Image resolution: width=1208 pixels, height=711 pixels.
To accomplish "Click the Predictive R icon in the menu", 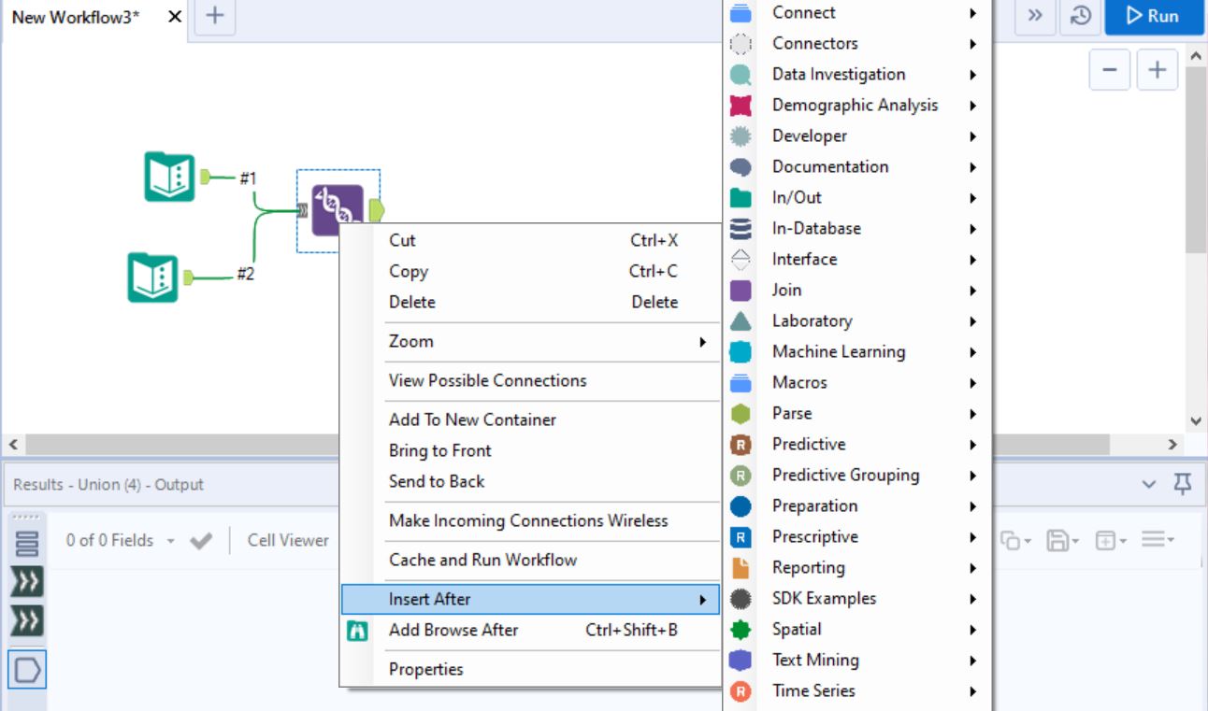I will point(742,444).
